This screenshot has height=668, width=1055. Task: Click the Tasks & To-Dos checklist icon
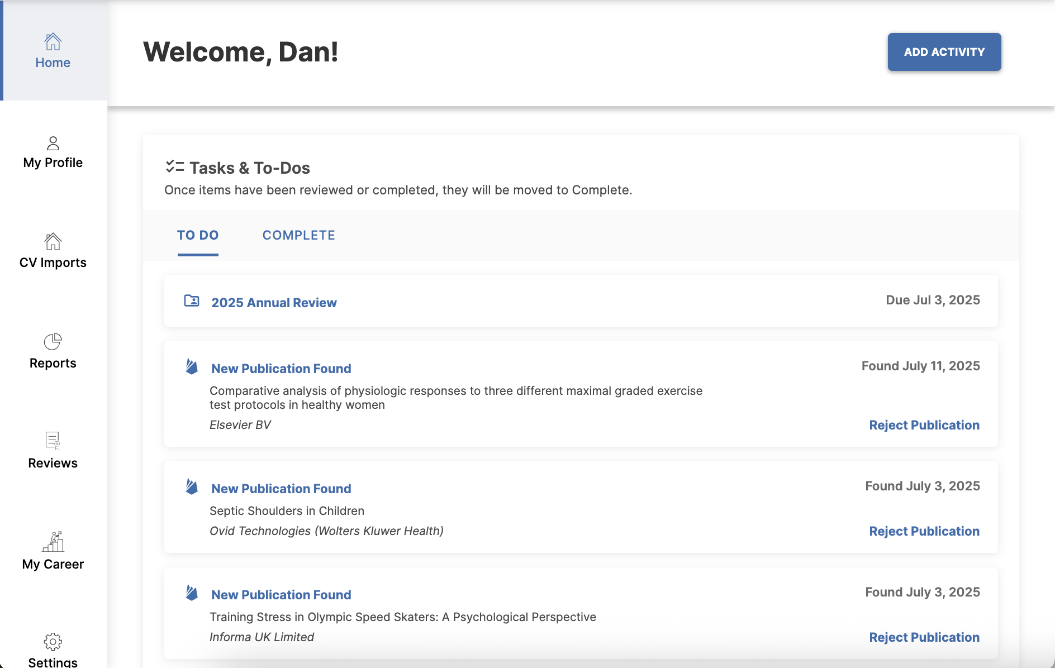pos(174,167)
